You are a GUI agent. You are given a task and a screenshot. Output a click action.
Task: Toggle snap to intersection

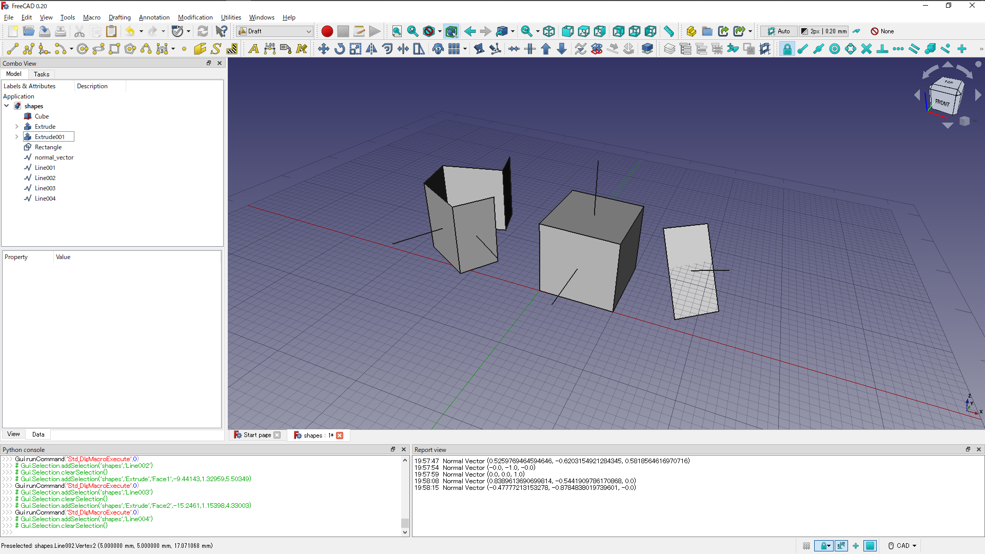coord(866,49)
